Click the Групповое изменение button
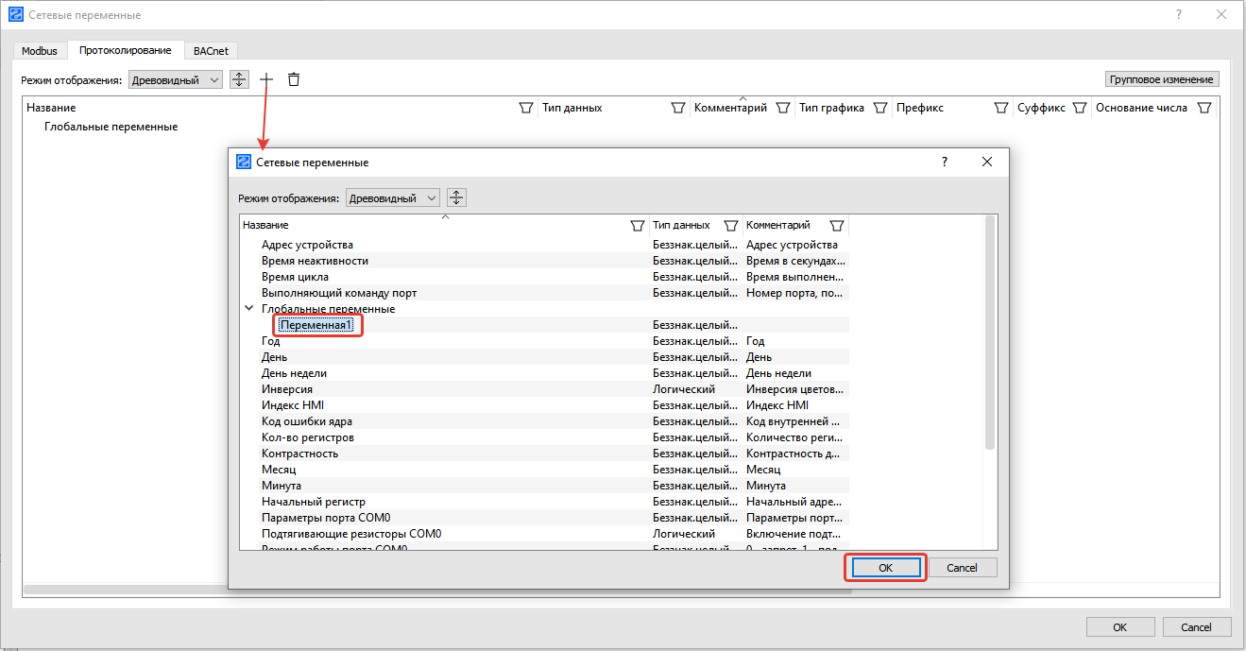This screenshot has height=651, width=1246. click(1163, 79)
